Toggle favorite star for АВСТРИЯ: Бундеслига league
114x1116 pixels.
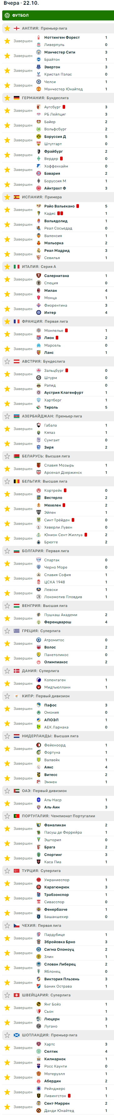tap(7, 361)
